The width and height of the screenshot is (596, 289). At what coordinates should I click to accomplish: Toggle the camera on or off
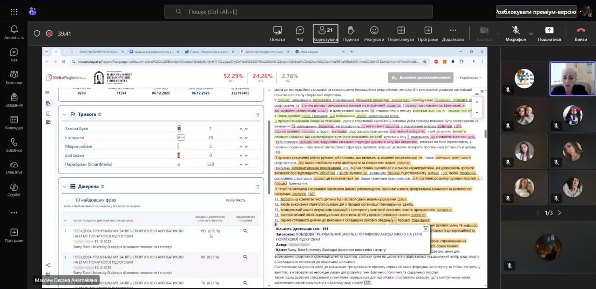coord(484,31)
